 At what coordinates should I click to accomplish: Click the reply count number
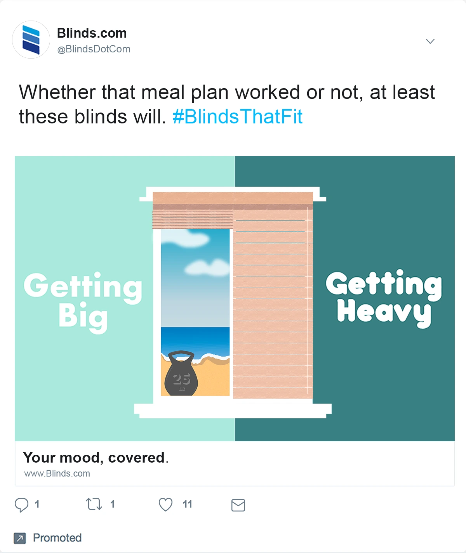pyautogui.click(x=37, y=504)
